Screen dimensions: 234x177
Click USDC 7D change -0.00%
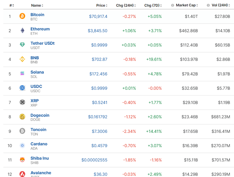[x=155, y=88]
